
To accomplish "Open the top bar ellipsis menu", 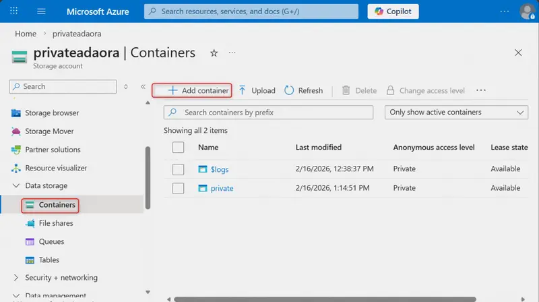I will click(504, 11).
